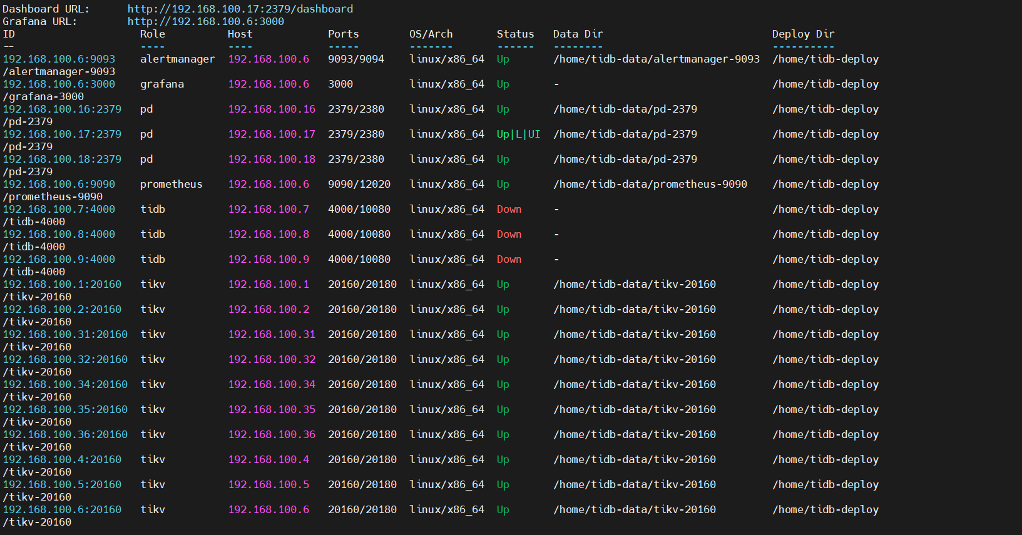Image resolution: width=1022 pixels, height=535 pixels.
Task: Click the Status column header
Action: [515, 34]
